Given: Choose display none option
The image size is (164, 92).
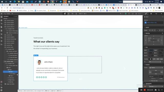Looking at the screenshot, I should point(162,30).
